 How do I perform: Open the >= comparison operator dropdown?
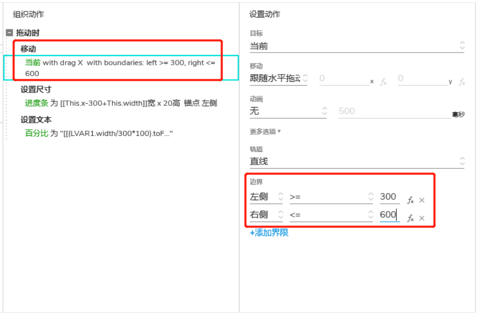331,197
